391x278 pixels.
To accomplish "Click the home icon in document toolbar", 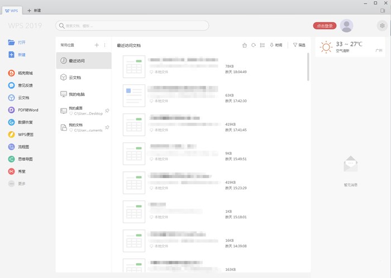I will coord(245,45).
